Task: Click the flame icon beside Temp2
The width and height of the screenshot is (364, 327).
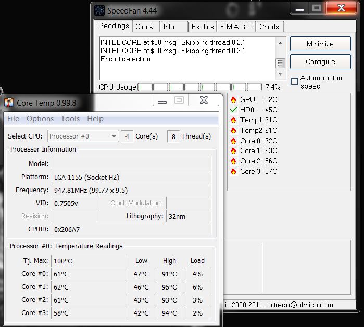Action: click(233, 130)
